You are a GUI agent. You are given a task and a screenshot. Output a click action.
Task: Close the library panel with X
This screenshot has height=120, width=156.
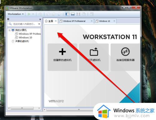click(x=40, y=19)
